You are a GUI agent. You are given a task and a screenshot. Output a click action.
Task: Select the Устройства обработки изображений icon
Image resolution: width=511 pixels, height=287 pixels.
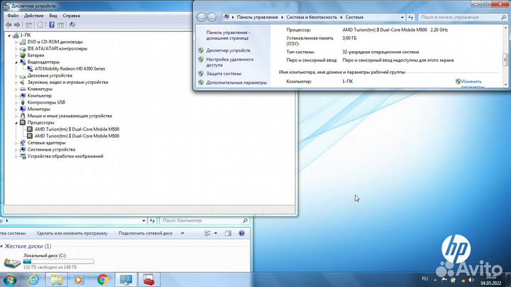coord(23,156)
